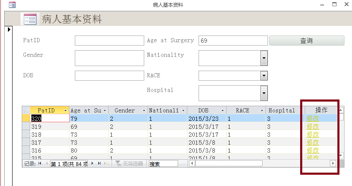352x186 pixels.
Task: Go to next record in navigator
Action: coord(92,163)
